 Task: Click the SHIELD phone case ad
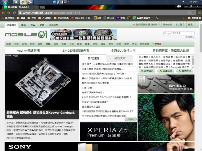pyautogui.click(x=166, y=84)
